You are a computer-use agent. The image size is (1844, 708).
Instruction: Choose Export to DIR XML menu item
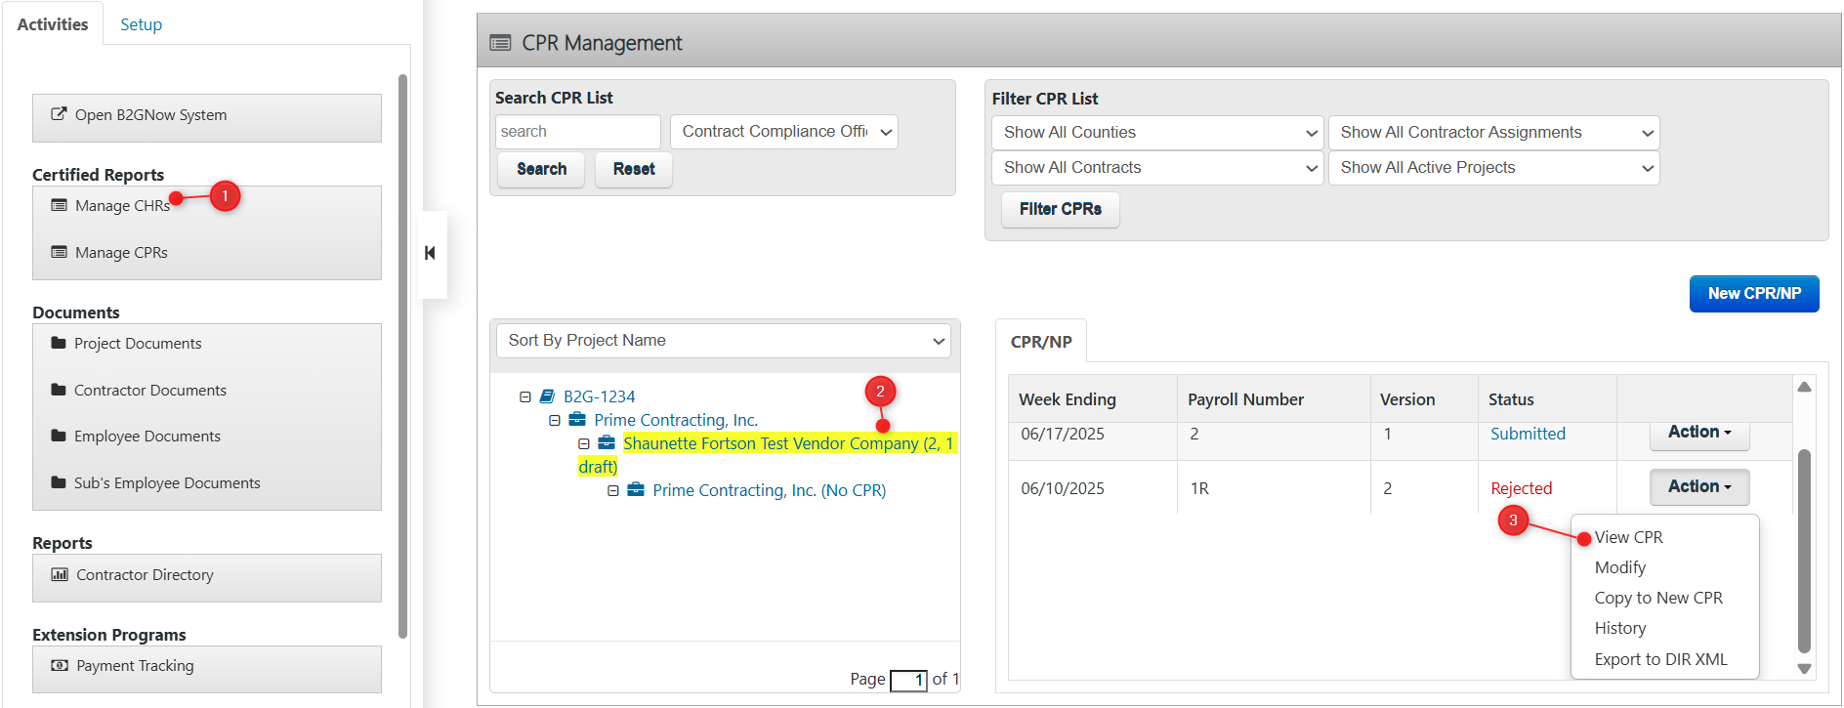[1660, 659]
